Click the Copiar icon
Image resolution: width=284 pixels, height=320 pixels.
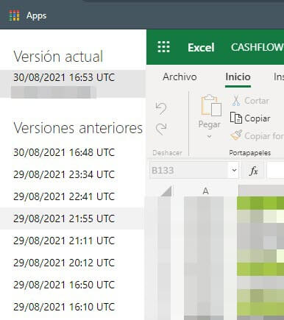click(x=236, y=118)
